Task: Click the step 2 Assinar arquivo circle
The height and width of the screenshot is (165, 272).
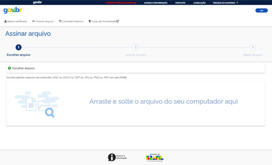Action: (135, 47)
